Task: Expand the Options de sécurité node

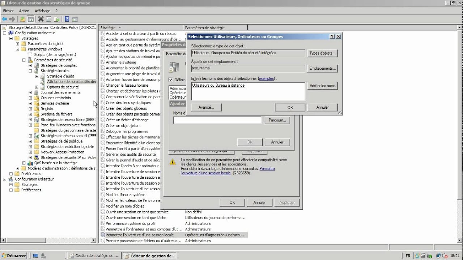Action: 37,87
